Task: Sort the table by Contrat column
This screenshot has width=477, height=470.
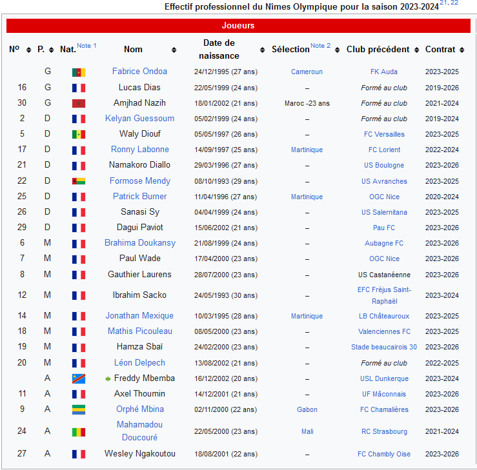Action: 461,50
